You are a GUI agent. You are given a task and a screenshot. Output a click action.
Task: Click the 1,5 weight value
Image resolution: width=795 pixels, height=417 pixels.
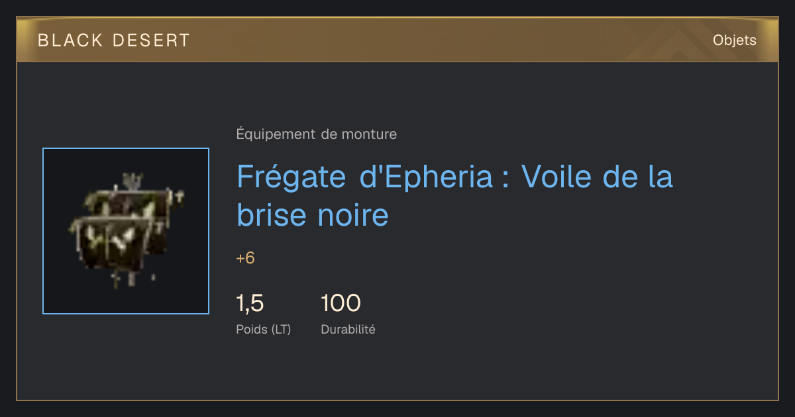click(250, 303)
